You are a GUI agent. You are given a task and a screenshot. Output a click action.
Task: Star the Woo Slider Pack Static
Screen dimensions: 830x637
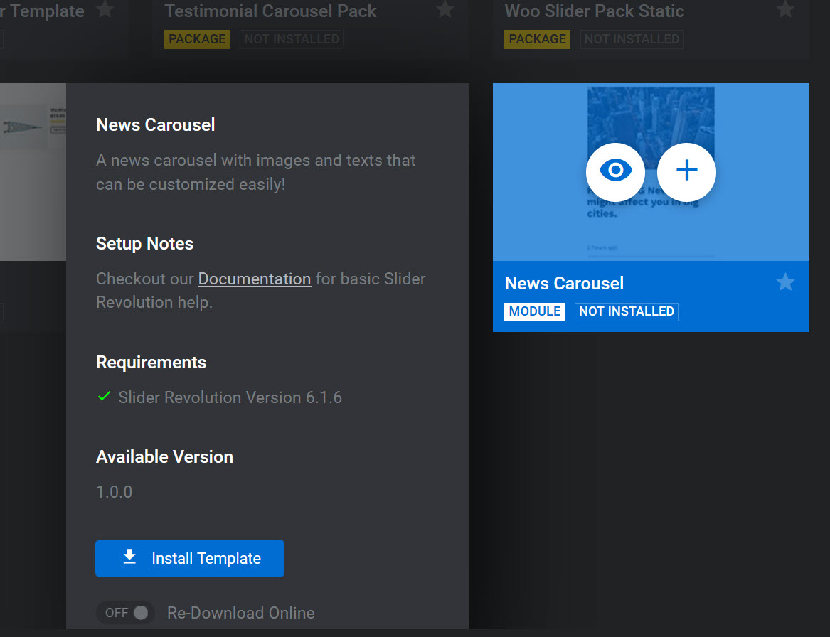point(785,9)
